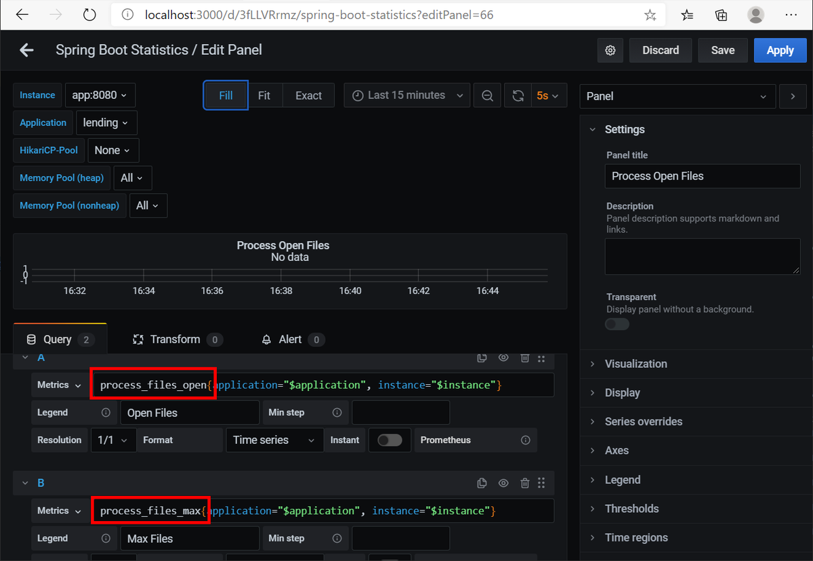The height and width of the screenshot is (561, 813).
Task: Edit the panel Description text area
Action: point(703,257)
